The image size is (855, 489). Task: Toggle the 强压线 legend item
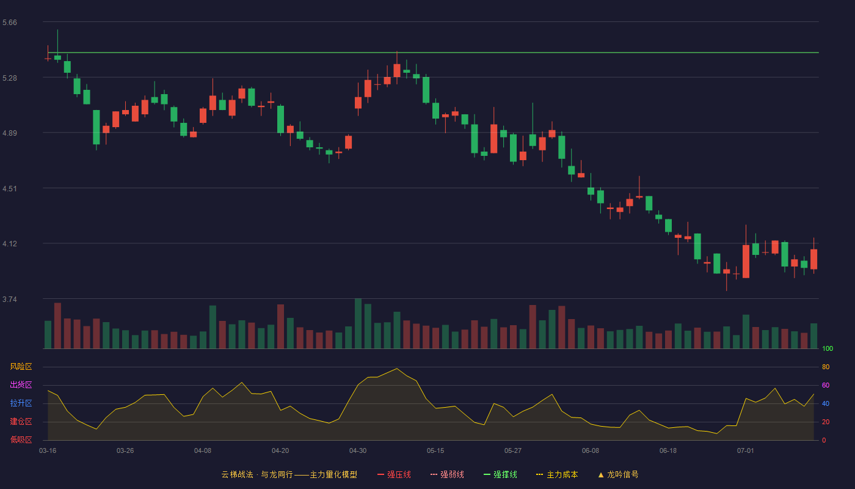tap(394, 474)
